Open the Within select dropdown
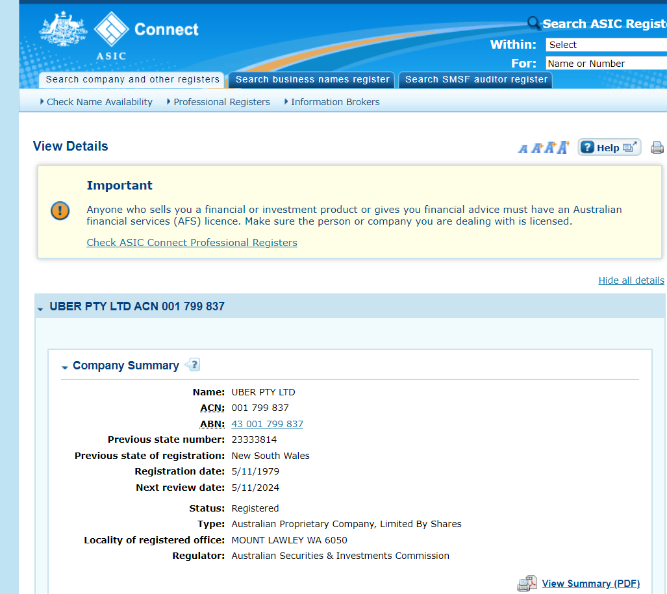This screenshot has height=594, width=667. tap(606, 45)
